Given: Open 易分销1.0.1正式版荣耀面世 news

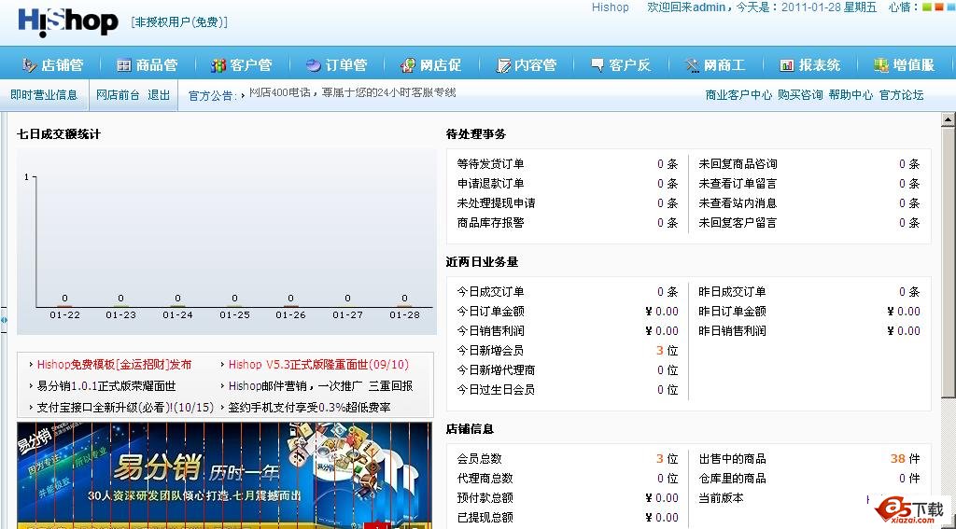Looking at the screenshot, I should click(x=106, y=386).
